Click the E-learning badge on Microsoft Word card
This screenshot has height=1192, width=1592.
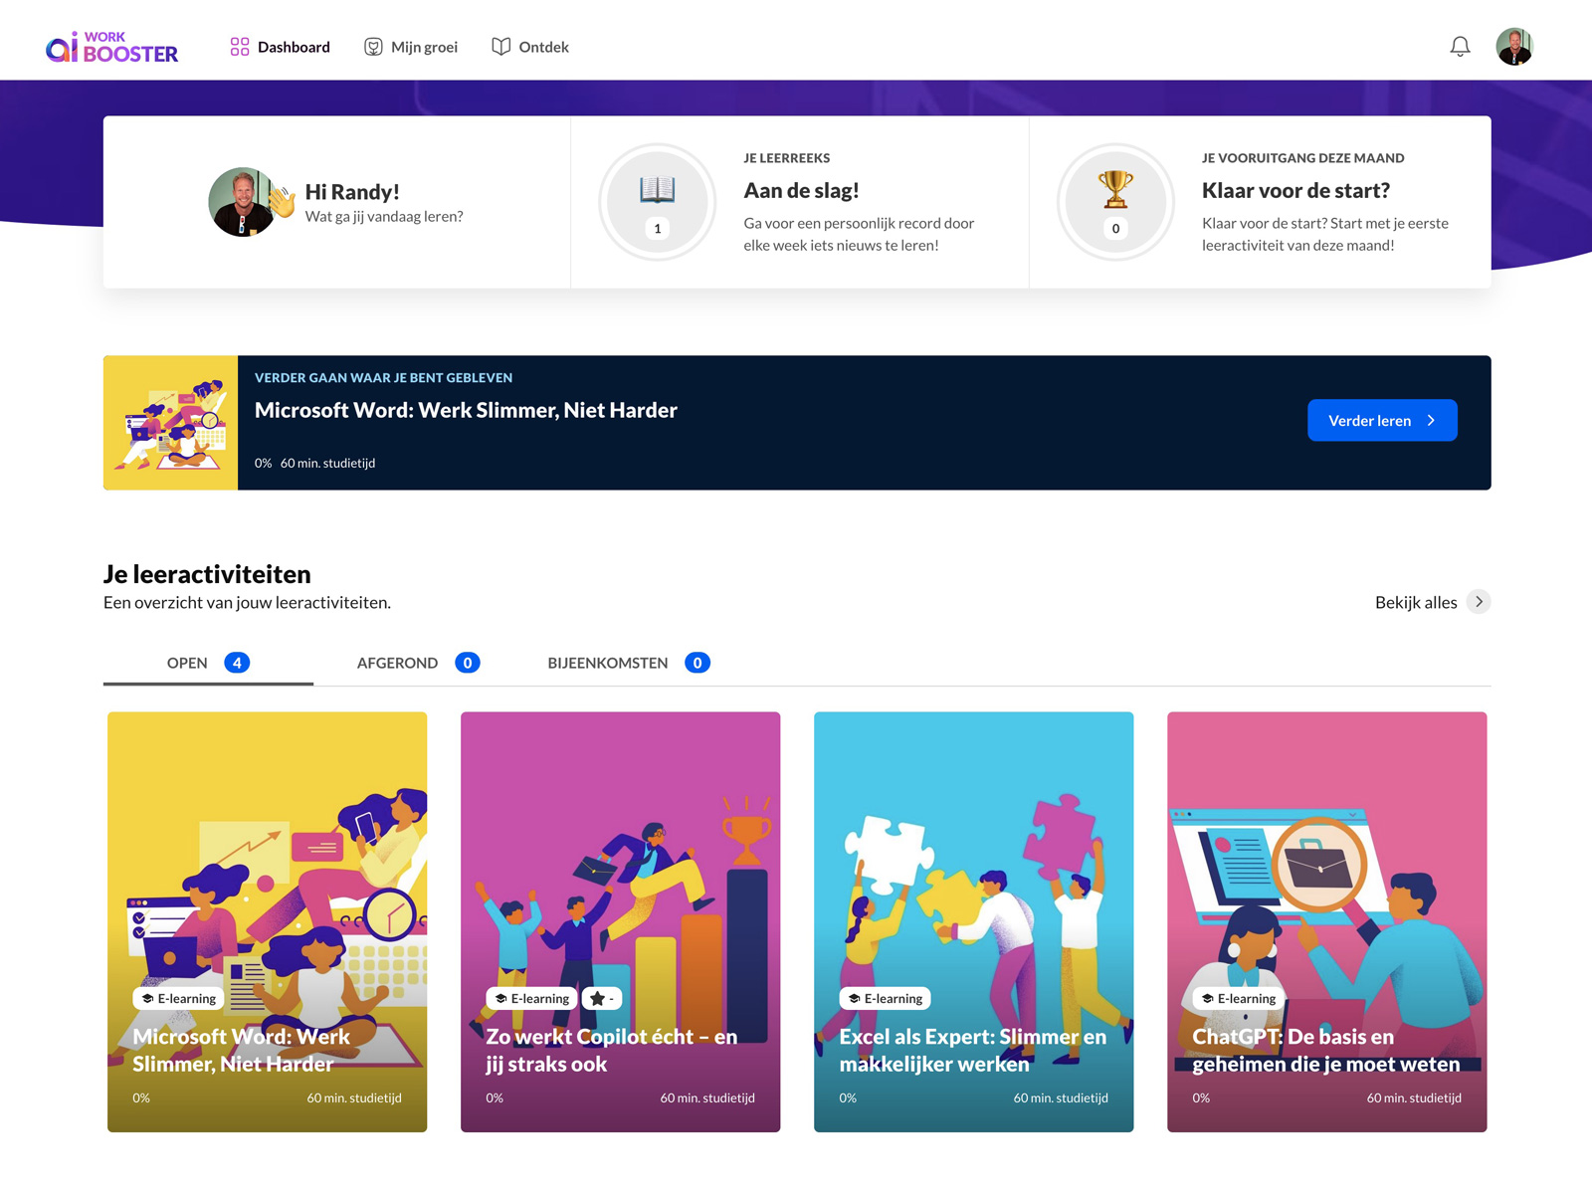(x=179, y=998)
